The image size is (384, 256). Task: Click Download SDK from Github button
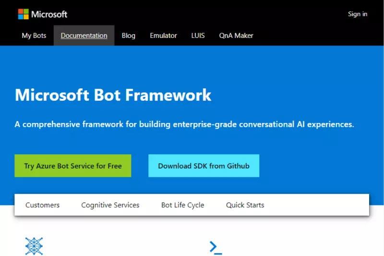[204, 166]
